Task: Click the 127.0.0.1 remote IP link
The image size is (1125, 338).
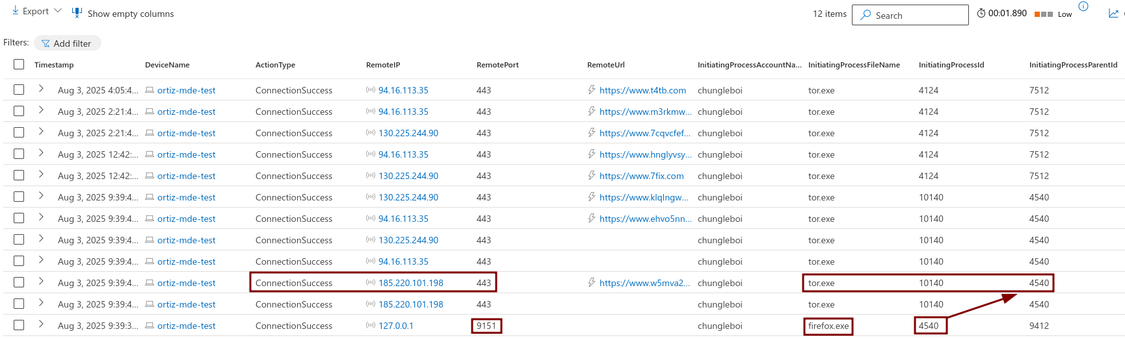Action: click(395, 326)
